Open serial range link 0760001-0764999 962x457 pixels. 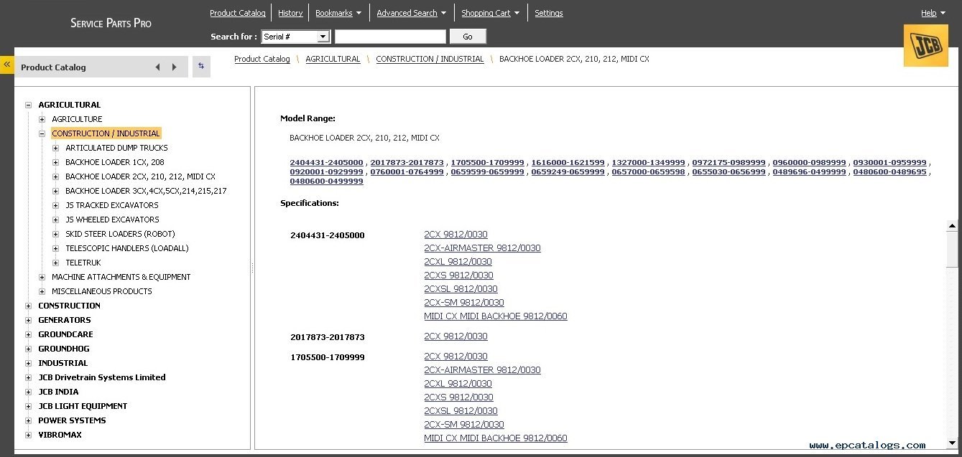pos(407,172)
